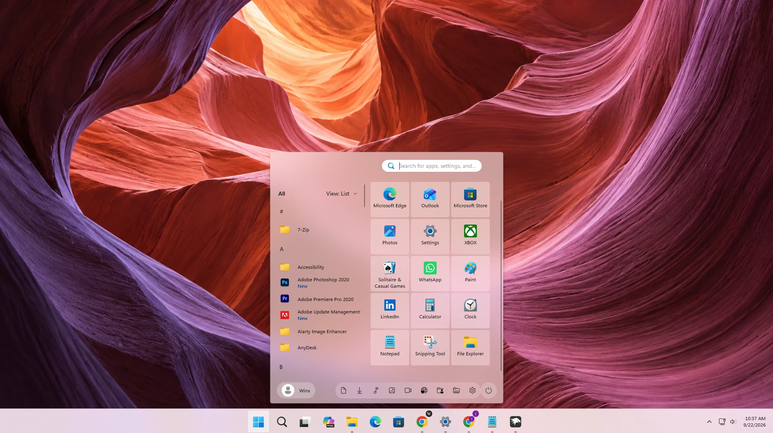This screenshot has width=773, height=433.
Task: Launch the XBOX app tile
Action: (470, 236)
